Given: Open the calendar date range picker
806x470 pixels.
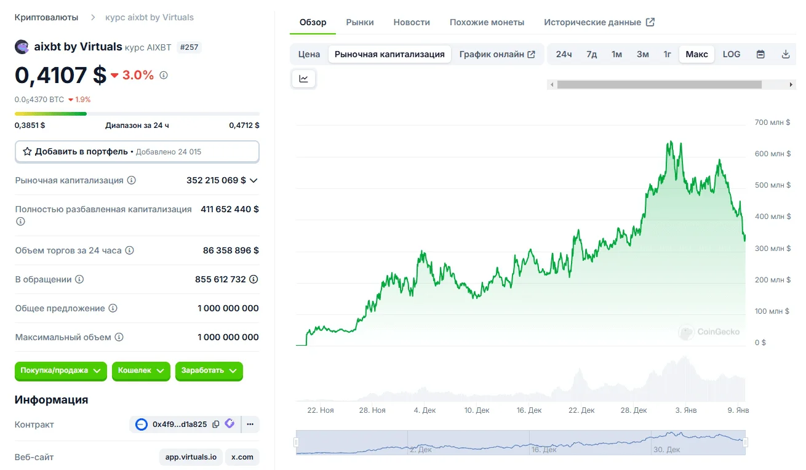Looking at the screenshot, I should tap(760, 54).
